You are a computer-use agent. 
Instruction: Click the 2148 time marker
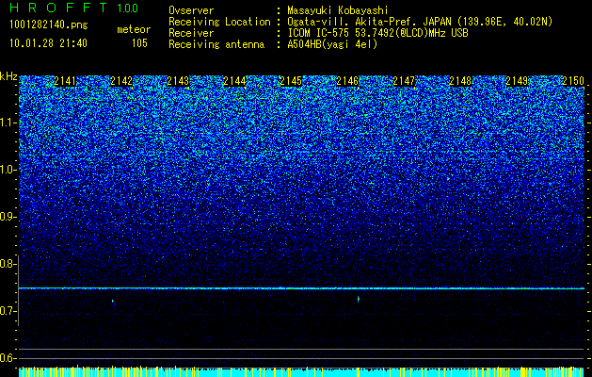[460, 81]
